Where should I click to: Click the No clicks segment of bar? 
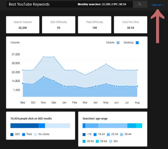(57, 126)
